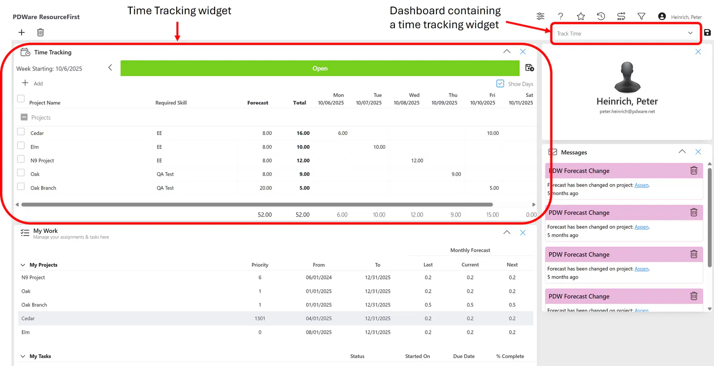Screen dimensions: 714x366
Task: Delete the second PDW Forecast Change message
Action: pos(694,212)
